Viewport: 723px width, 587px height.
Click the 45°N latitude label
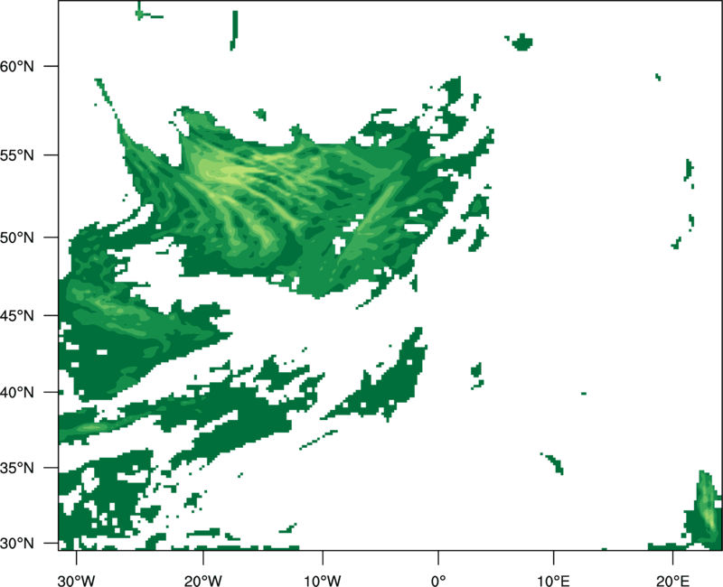coord(16,315)
